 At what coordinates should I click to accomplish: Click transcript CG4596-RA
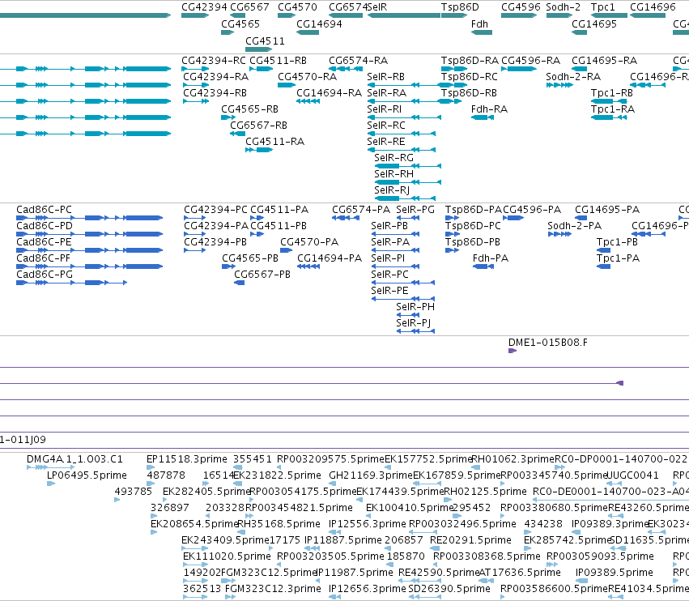pos(531,61)
